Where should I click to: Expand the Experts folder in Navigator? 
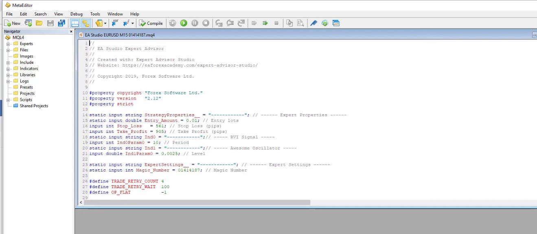click(8, 44)
